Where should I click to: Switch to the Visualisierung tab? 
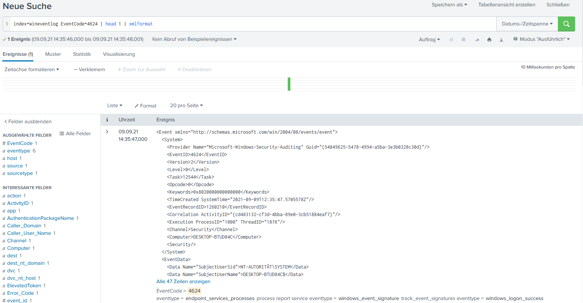(119, 54)
